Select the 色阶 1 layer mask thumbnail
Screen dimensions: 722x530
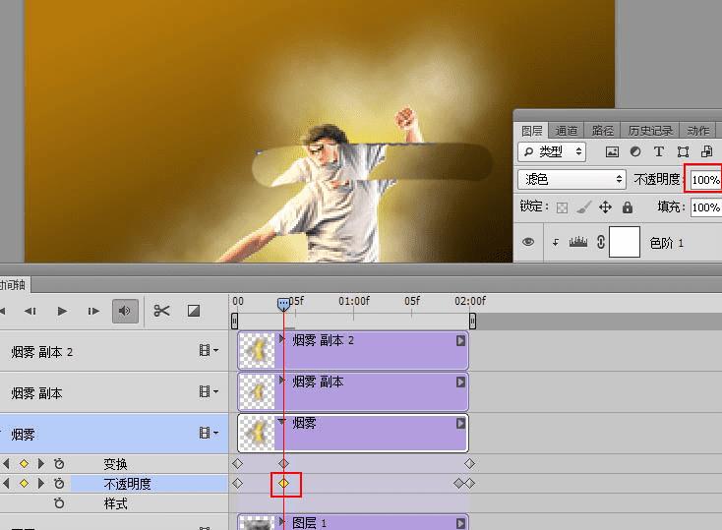coord(625,241)
